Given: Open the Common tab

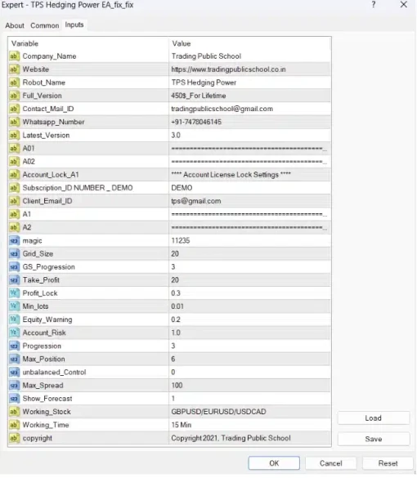Looking at the screenshot, I should coord(44,25).
